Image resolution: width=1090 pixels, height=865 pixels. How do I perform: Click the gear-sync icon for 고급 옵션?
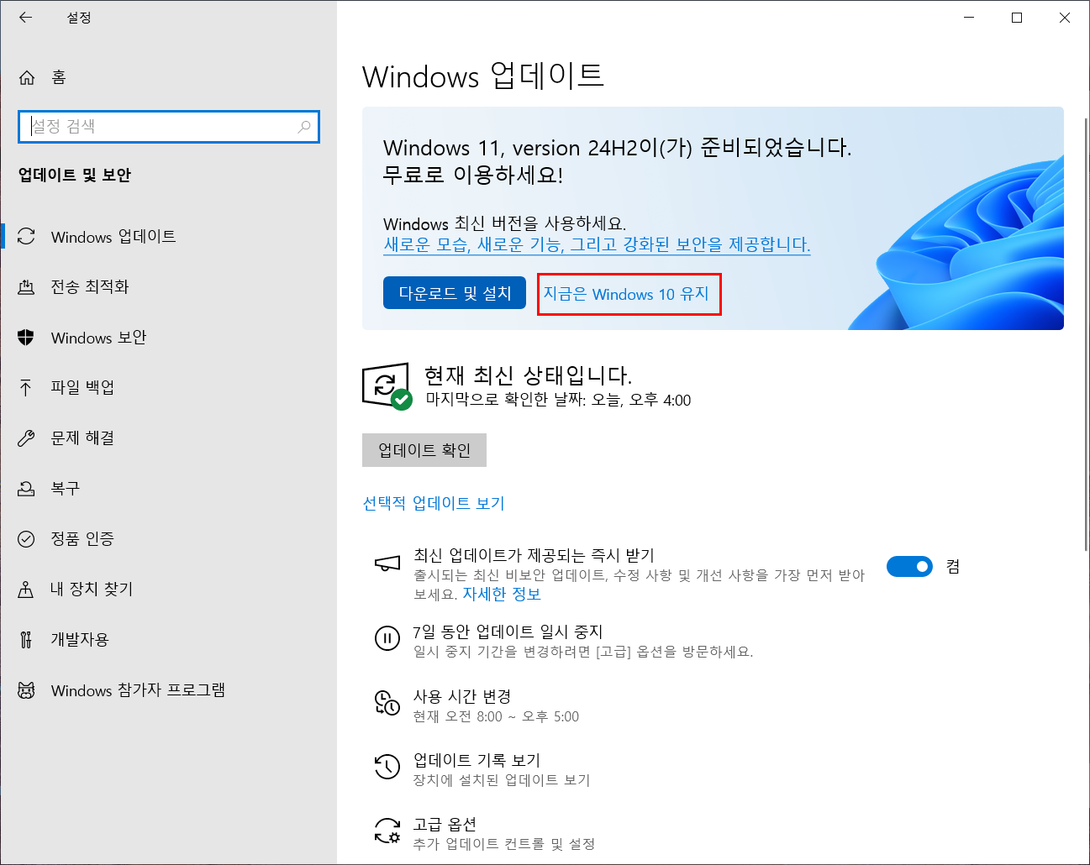[x=387, y=831]
